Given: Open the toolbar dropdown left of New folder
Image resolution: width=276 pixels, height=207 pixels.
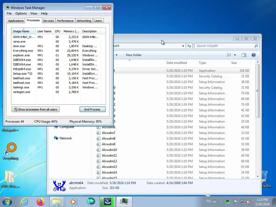Looking at the screenshot, I should 116,55.
